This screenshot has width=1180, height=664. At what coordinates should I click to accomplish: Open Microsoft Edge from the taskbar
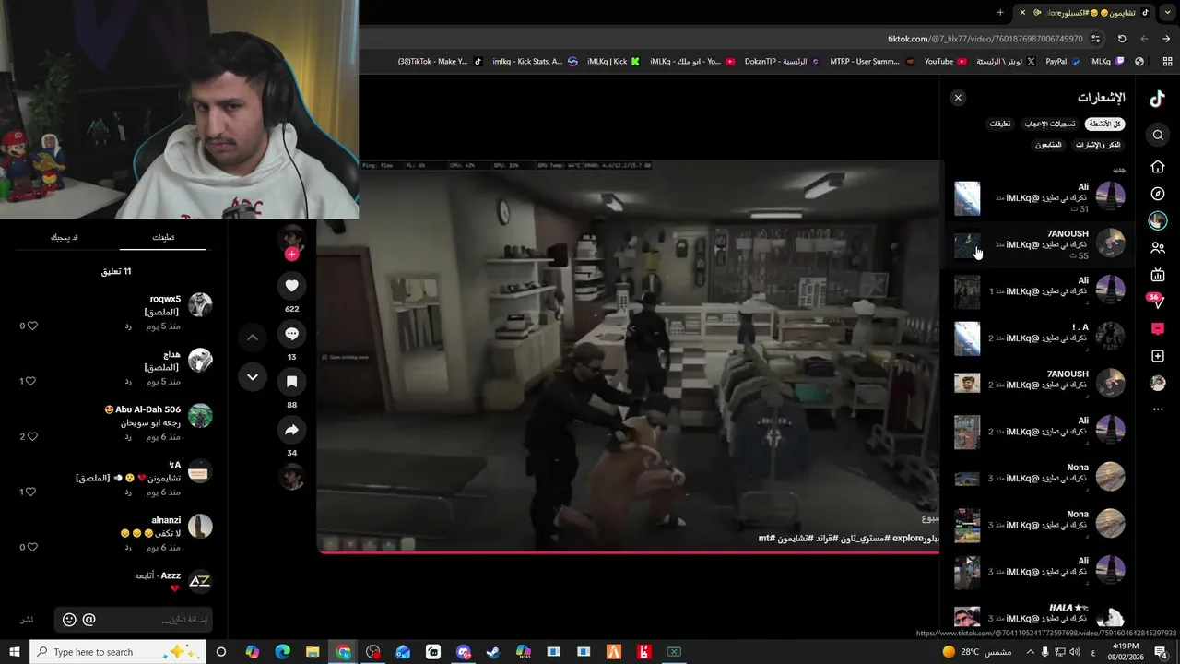[x=283, y=652]
